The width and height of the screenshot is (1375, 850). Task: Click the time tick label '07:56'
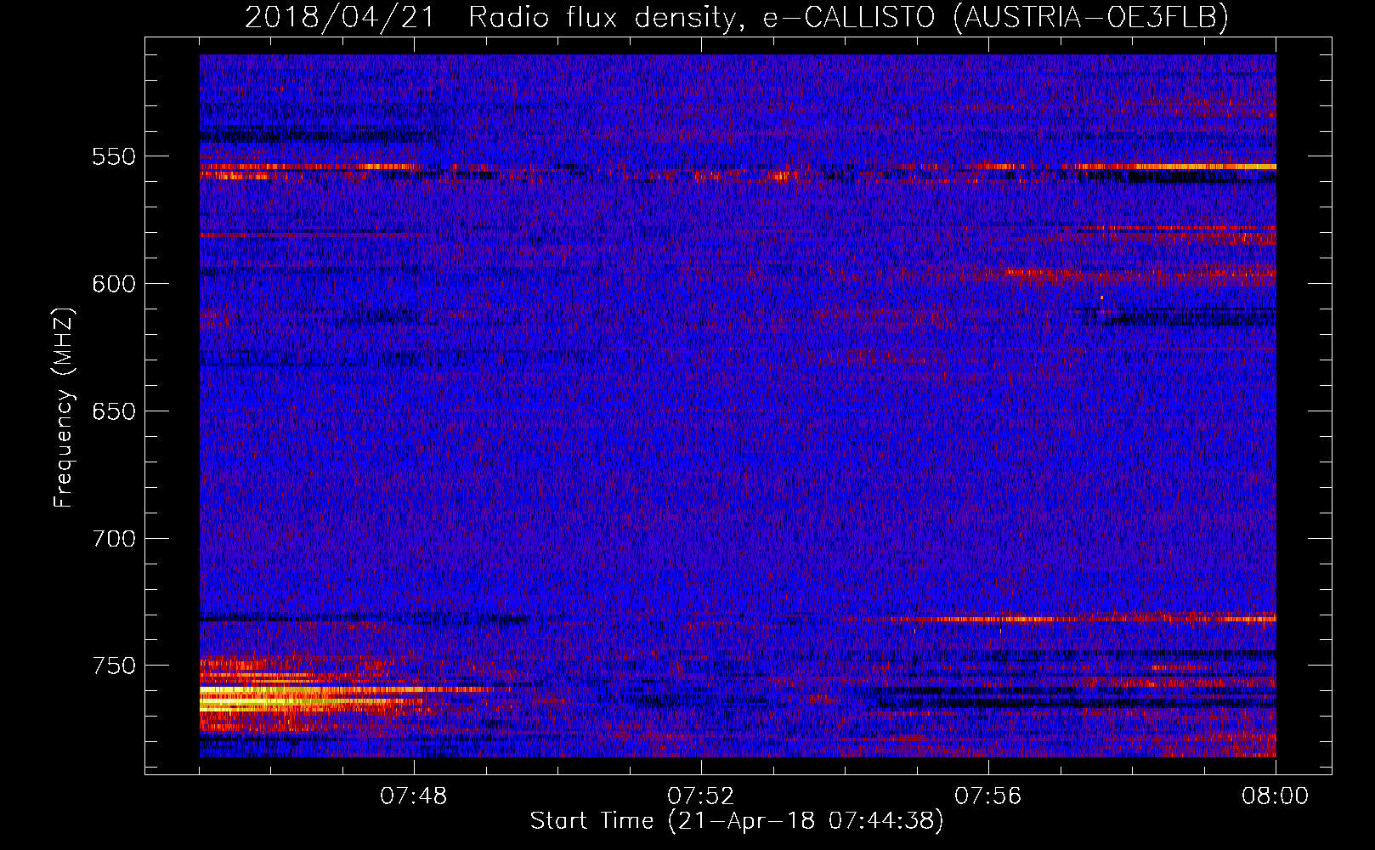pyautogui.click(x=988, y=796)
